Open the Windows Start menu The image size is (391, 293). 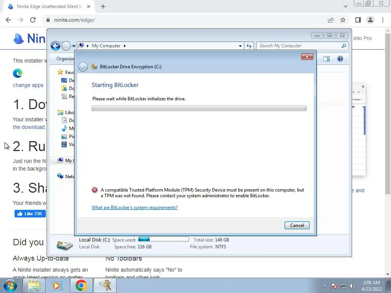click(10, 285)
